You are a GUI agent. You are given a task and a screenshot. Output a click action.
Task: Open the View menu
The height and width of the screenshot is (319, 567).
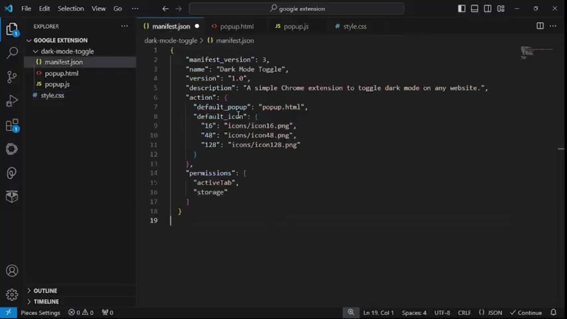tap(98, 9)
